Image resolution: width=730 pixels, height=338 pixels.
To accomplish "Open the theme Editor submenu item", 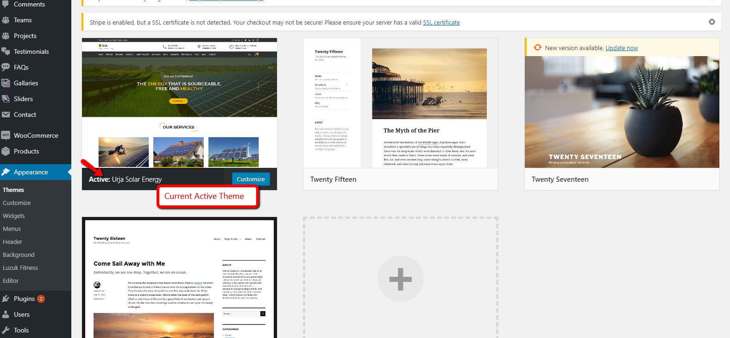I will tap(11, 281).
